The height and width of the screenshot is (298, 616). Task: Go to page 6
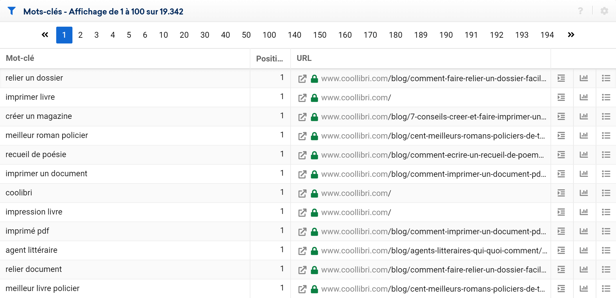(145, 35)
